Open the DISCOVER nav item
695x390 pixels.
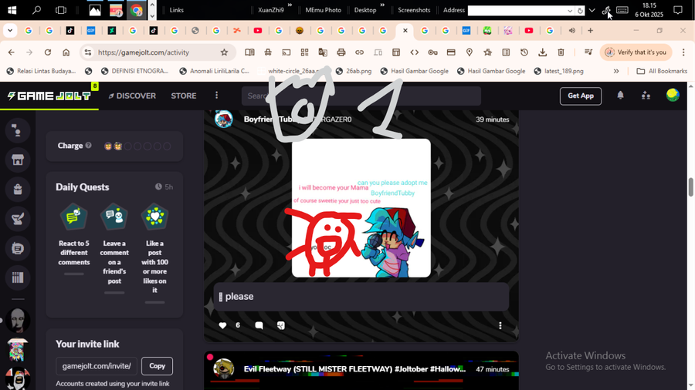pyautogui.click(x=132, y=96)
